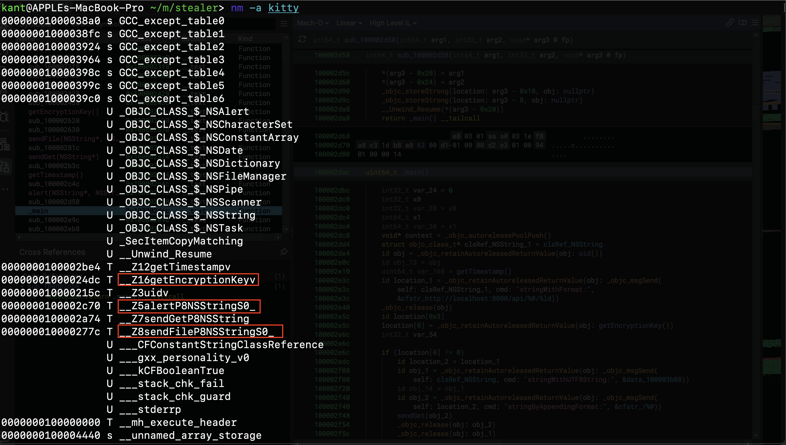The image size is (786, 445).
Task: Select sub_100002620 in the symbol list
Action: tap(54, 121)
